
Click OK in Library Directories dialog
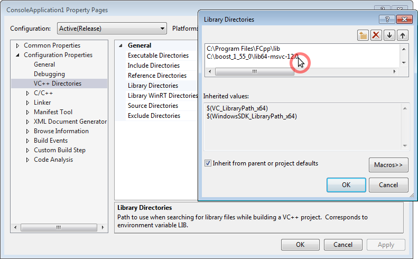(346, 184)
